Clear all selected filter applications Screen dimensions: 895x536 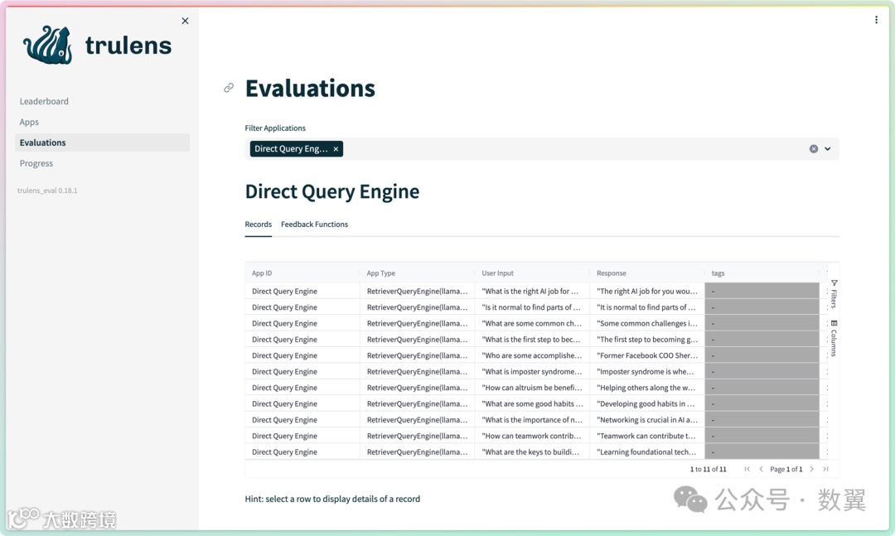(x=814, y=149)
